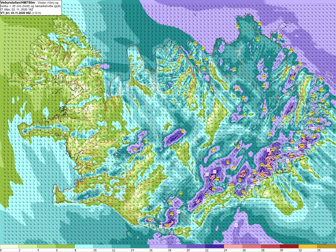Click the '8' value on the legend scale
Viewport: 336px width, 252px height.
click(x=75, y=250)
